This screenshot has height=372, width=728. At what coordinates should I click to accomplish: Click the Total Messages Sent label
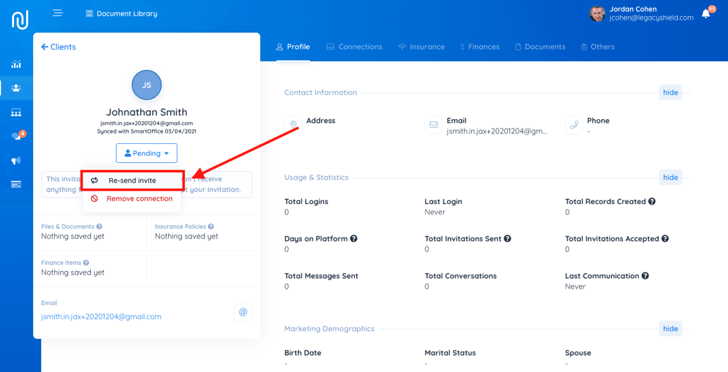tap(321, 276)
